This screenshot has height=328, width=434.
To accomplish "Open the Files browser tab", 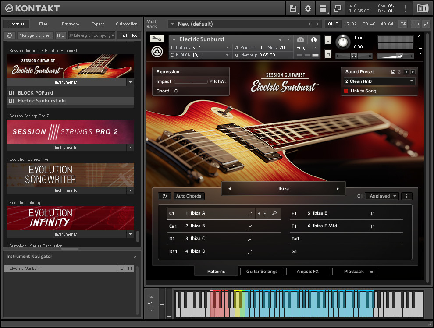I will tap(43, 24).
